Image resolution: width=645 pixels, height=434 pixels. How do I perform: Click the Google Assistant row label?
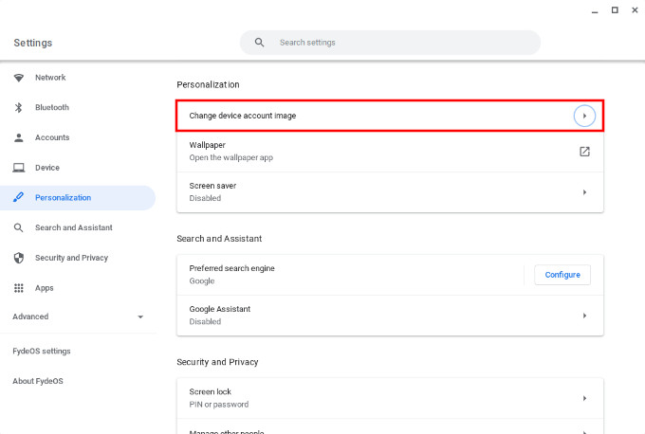220,309
